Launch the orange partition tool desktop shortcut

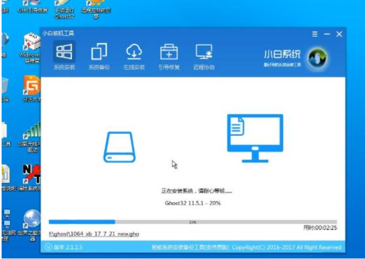coord(31,87)
